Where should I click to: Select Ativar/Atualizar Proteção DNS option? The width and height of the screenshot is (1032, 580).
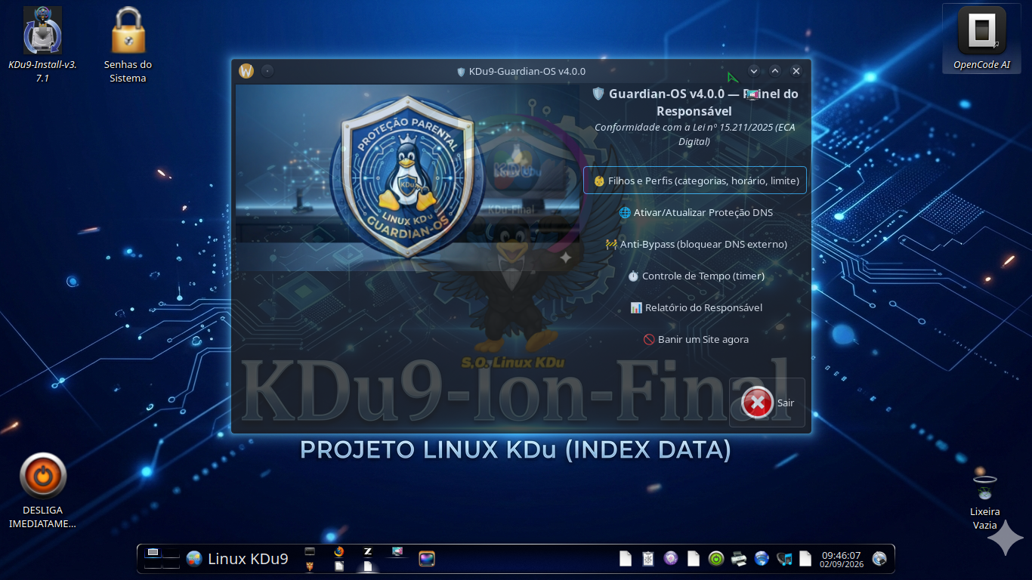695,212
